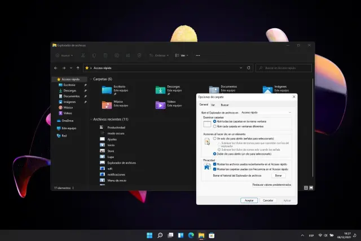Click the Windows Start button on taskbar
The height and width of the screenshot is (241, 361).
coord(149,235)
